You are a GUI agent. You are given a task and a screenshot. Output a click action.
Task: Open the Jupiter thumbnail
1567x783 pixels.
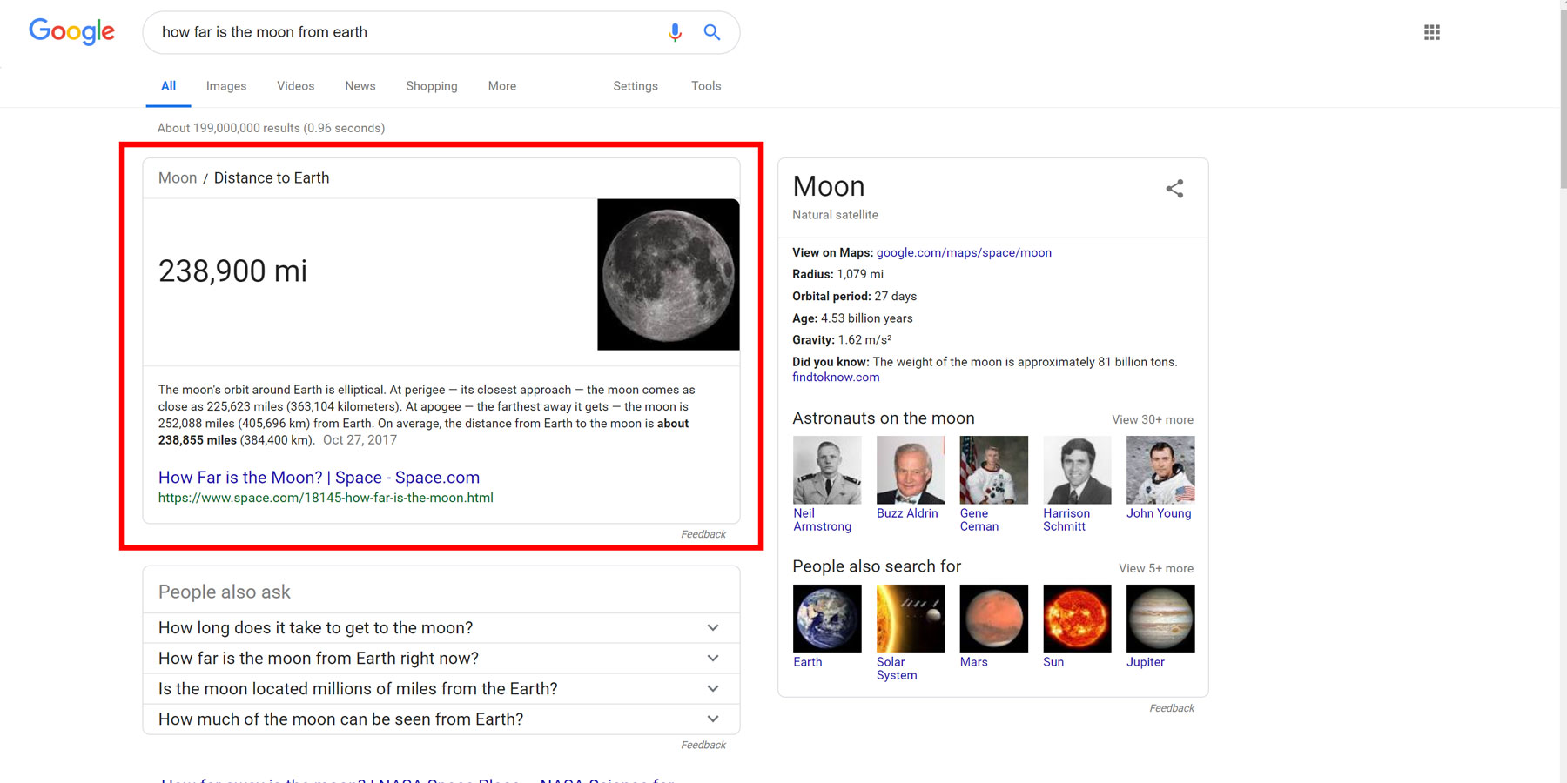pos(1160,619)
